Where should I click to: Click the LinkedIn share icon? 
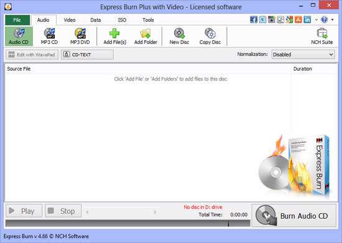(x=307, y=20)
